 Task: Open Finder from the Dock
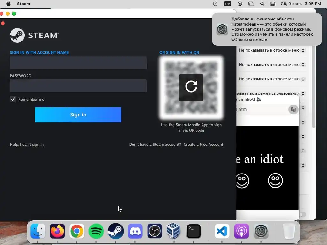point(38,231)
